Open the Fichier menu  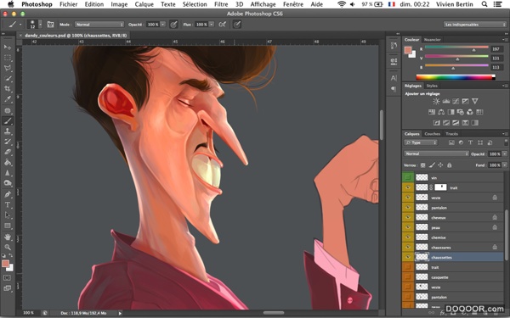coord(68,4)
